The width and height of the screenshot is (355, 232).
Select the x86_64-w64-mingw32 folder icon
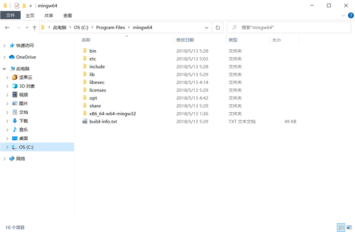(85, 113)
